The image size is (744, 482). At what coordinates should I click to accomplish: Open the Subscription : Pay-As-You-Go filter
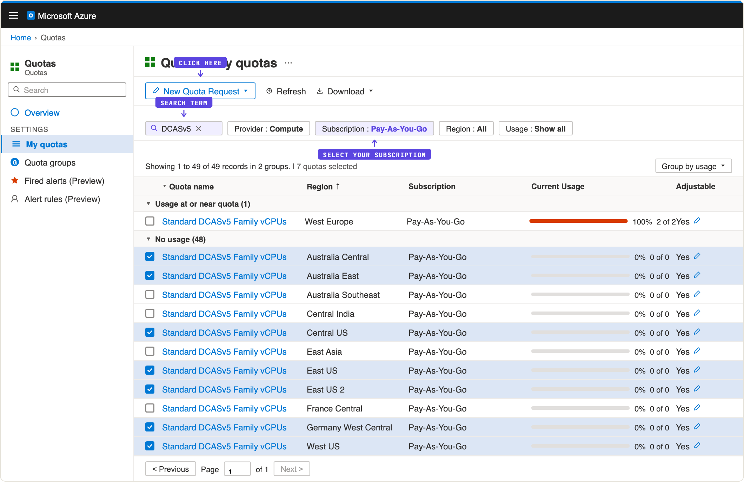pos(374,129)
